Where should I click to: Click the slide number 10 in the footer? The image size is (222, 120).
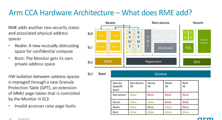[x=10, y=119]
